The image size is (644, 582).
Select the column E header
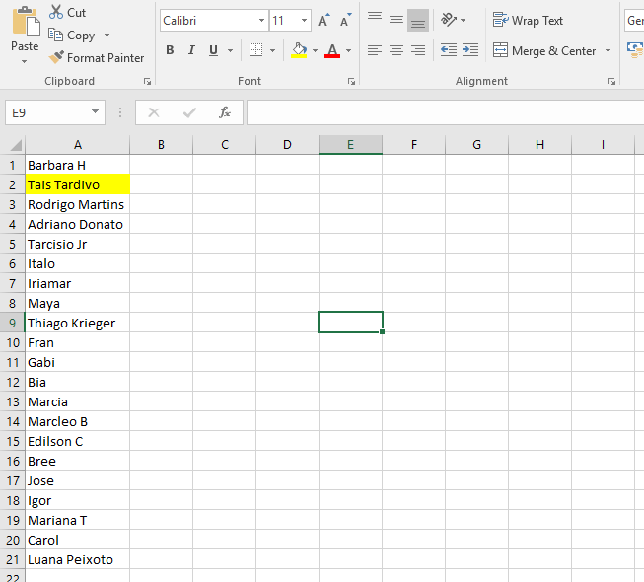[x=350, y=145]
